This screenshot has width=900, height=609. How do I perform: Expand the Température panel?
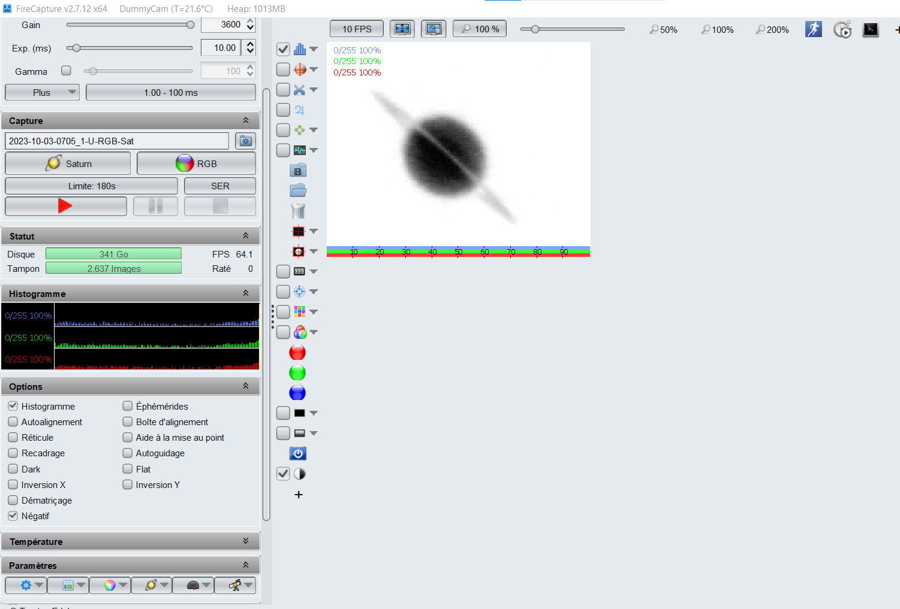pos(246,541)
